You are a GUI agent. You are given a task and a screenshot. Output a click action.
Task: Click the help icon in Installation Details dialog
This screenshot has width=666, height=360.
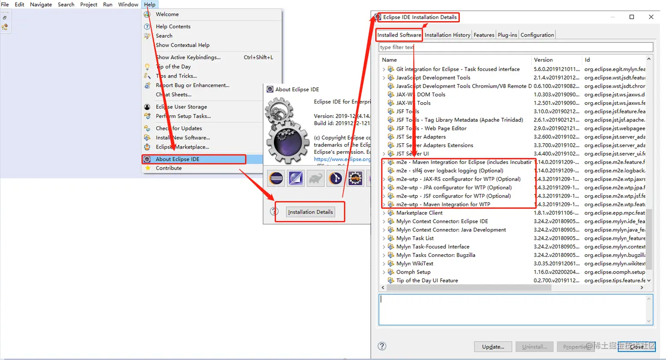click(x=382, y=346)
